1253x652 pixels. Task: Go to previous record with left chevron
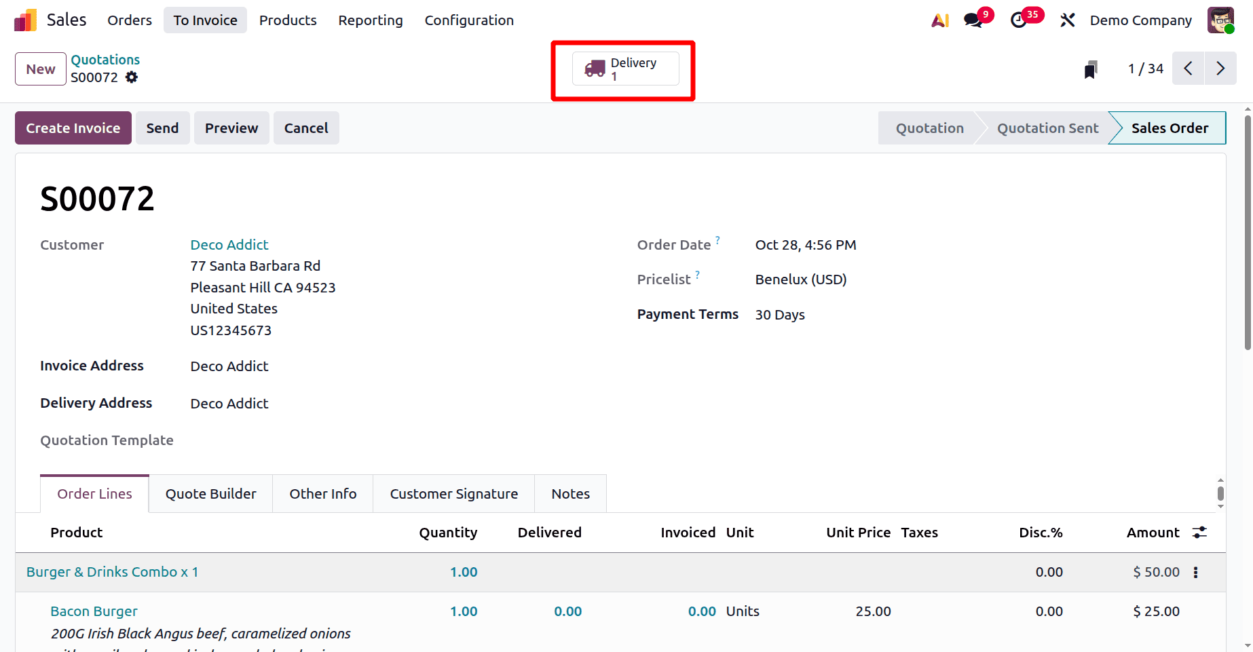click(x=1188, y=69)
